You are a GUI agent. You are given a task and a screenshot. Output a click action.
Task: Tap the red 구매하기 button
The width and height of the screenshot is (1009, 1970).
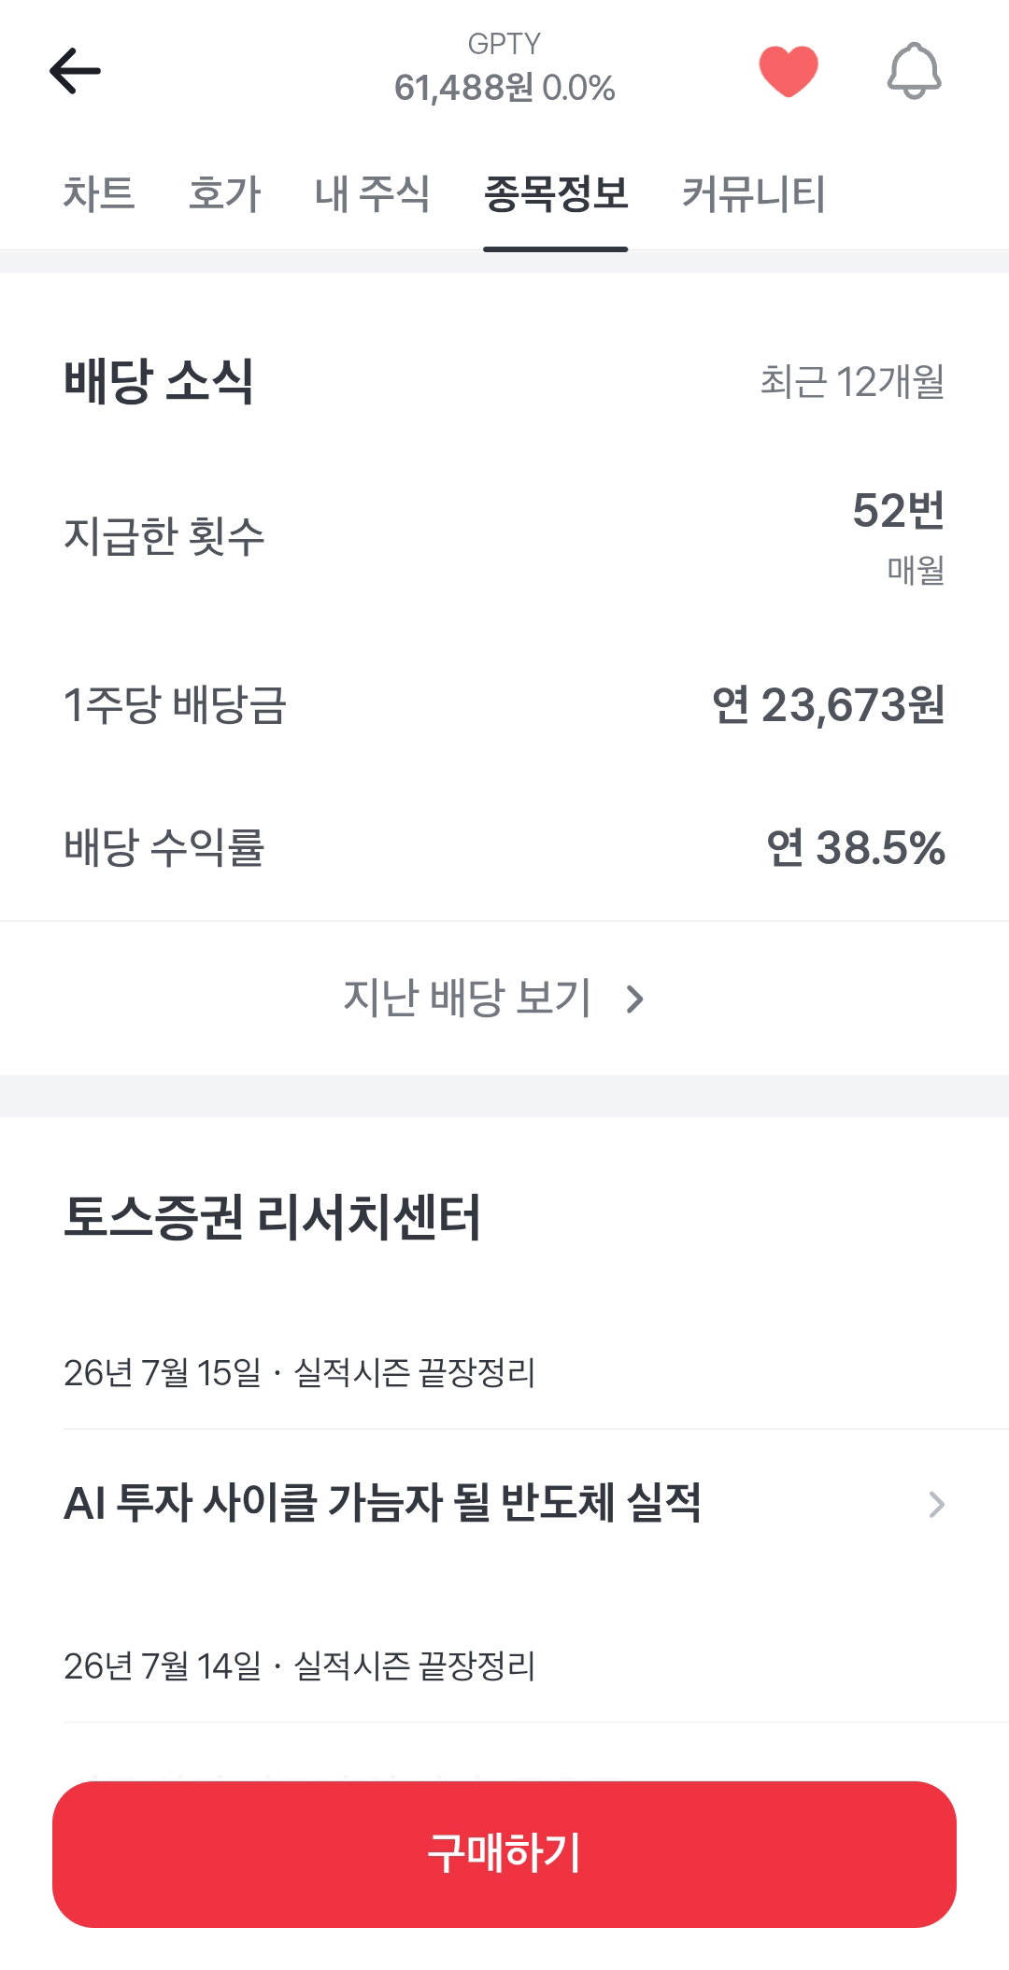(504, 1854)
